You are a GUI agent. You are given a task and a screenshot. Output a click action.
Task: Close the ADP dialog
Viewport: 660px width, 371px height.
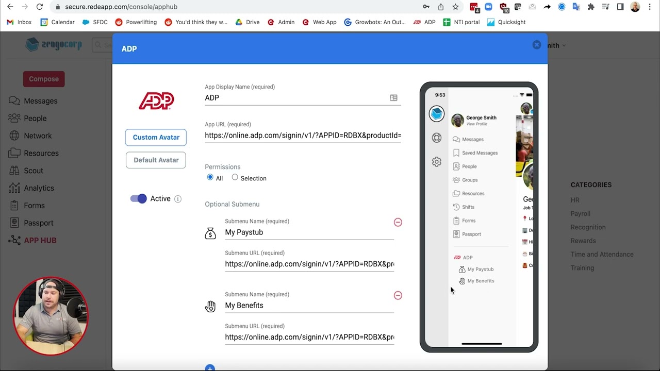(x=537, y=45)
